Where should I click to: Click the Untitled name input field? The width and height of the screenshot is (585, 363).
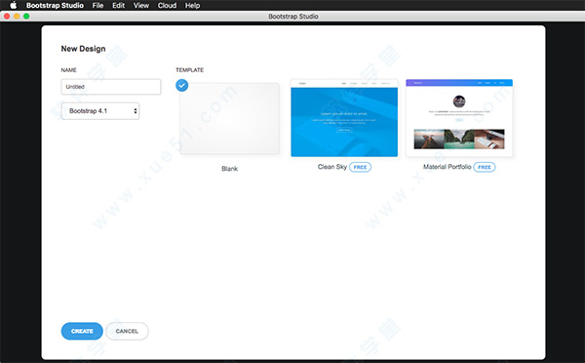(111, 87)
